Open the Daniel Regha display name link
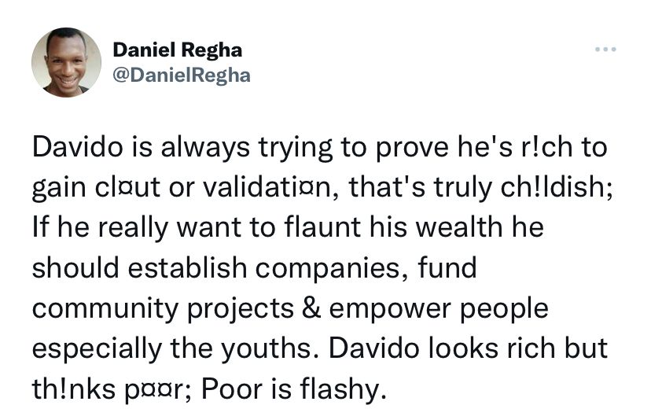The width and height of the screenshot is (651, 416). 177,50
